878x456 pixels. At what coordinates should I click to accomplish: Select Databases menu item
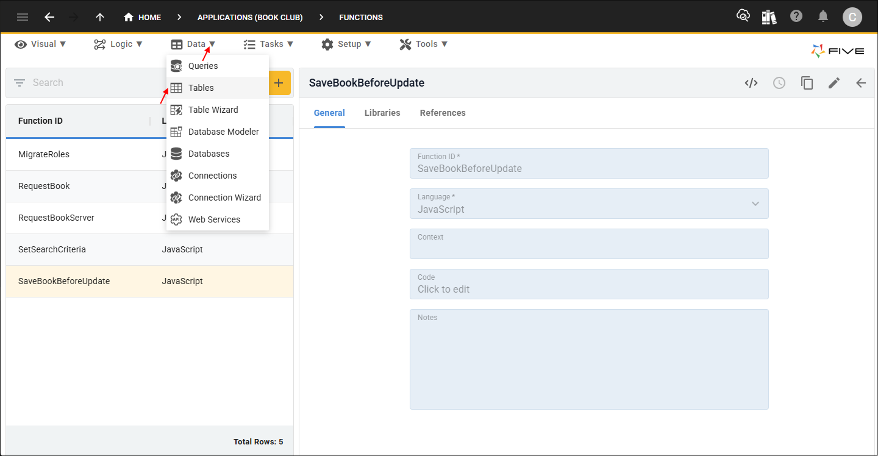[x=218, y=154]
